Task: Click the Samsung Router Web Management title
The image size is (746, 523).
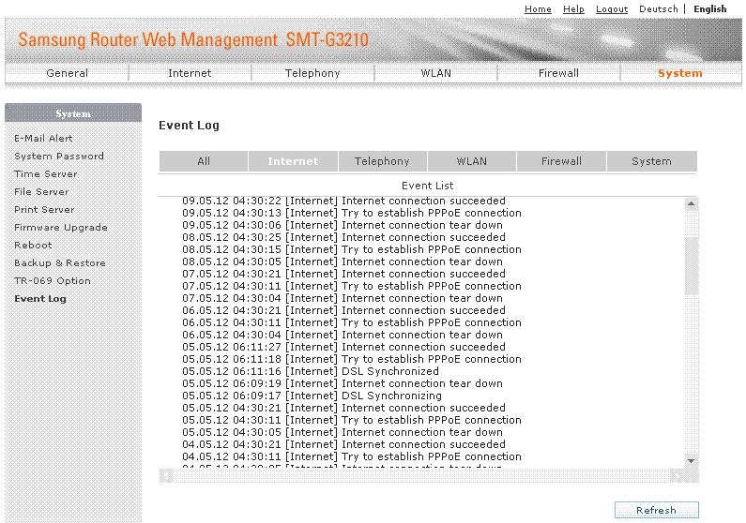Action: click(193, 39)
